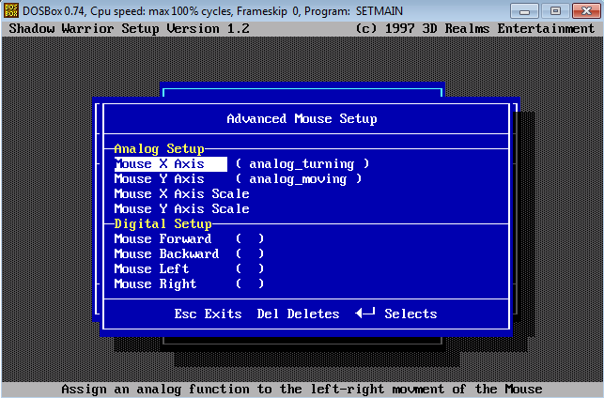Select the Mouse Y Axis entry
Screen dimensions: 604x398
coord(159,179)
